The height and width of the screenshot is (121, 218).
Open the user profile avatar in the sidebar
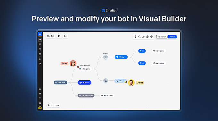coord(40,108)
